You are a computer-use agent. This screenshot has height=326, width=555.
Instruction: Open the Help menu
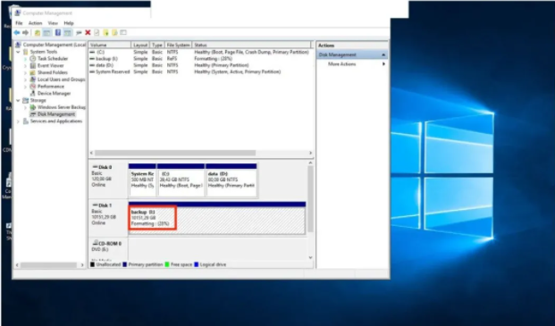[69, 23]
